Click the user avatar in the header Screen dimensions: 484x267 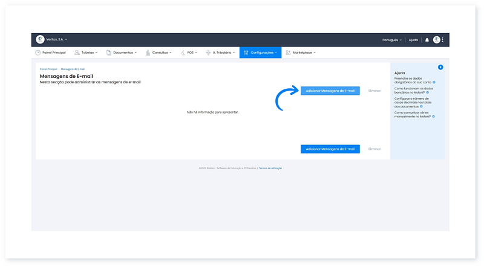click(436, 40)
